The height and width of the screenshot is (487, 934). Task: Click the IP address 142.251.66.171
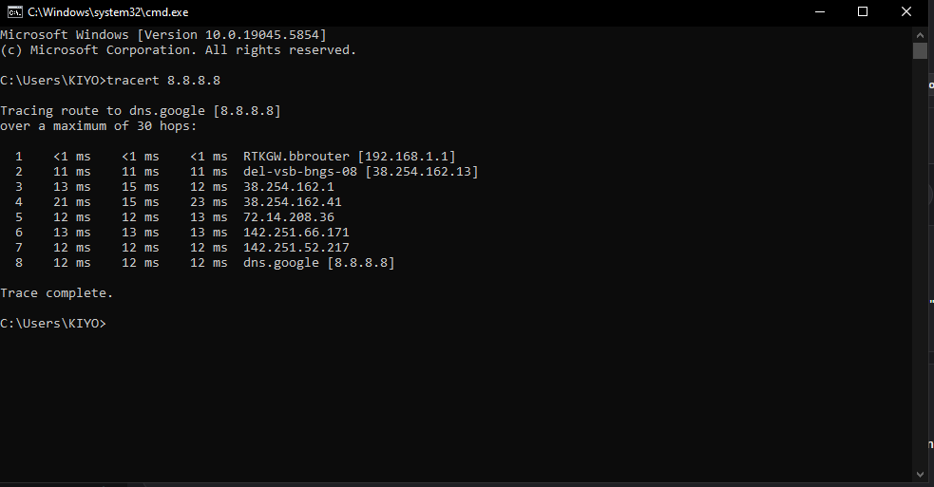click(296, 233)
